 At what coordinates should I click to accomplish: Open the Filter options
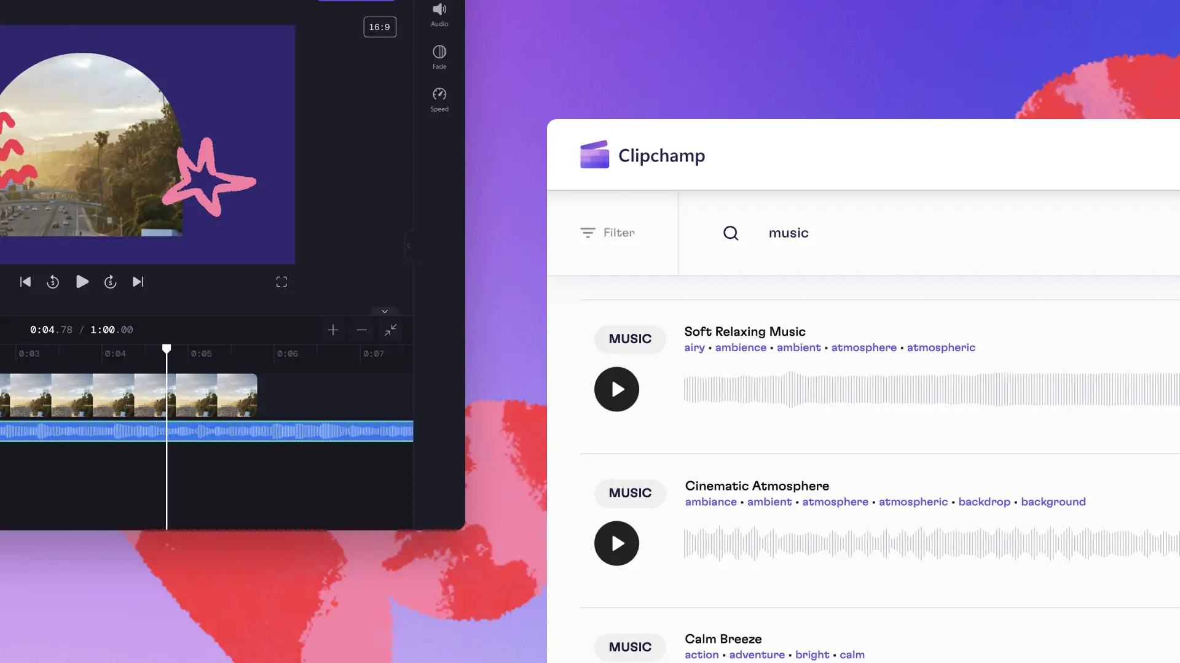(x=608, y=233)
